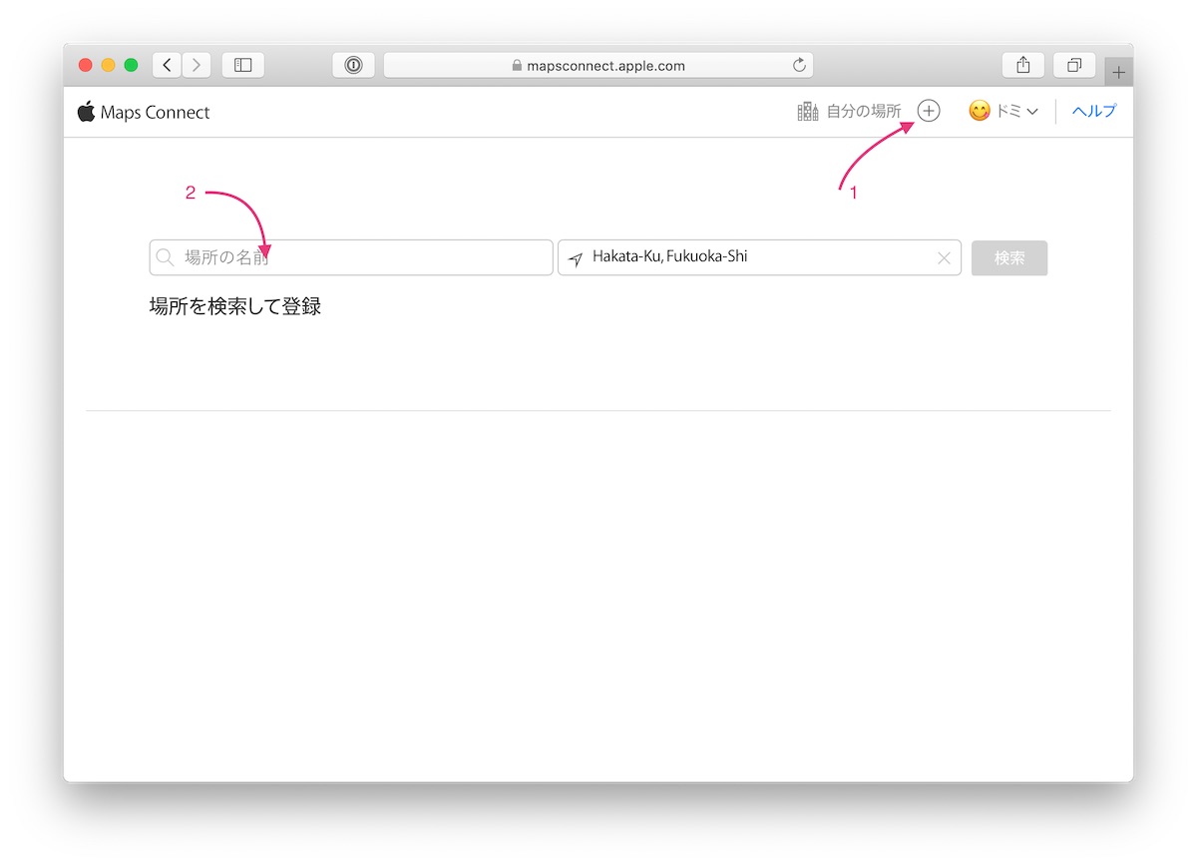Open the Safari share menu
This screenshot has height=866, width=1197.
1022,65
